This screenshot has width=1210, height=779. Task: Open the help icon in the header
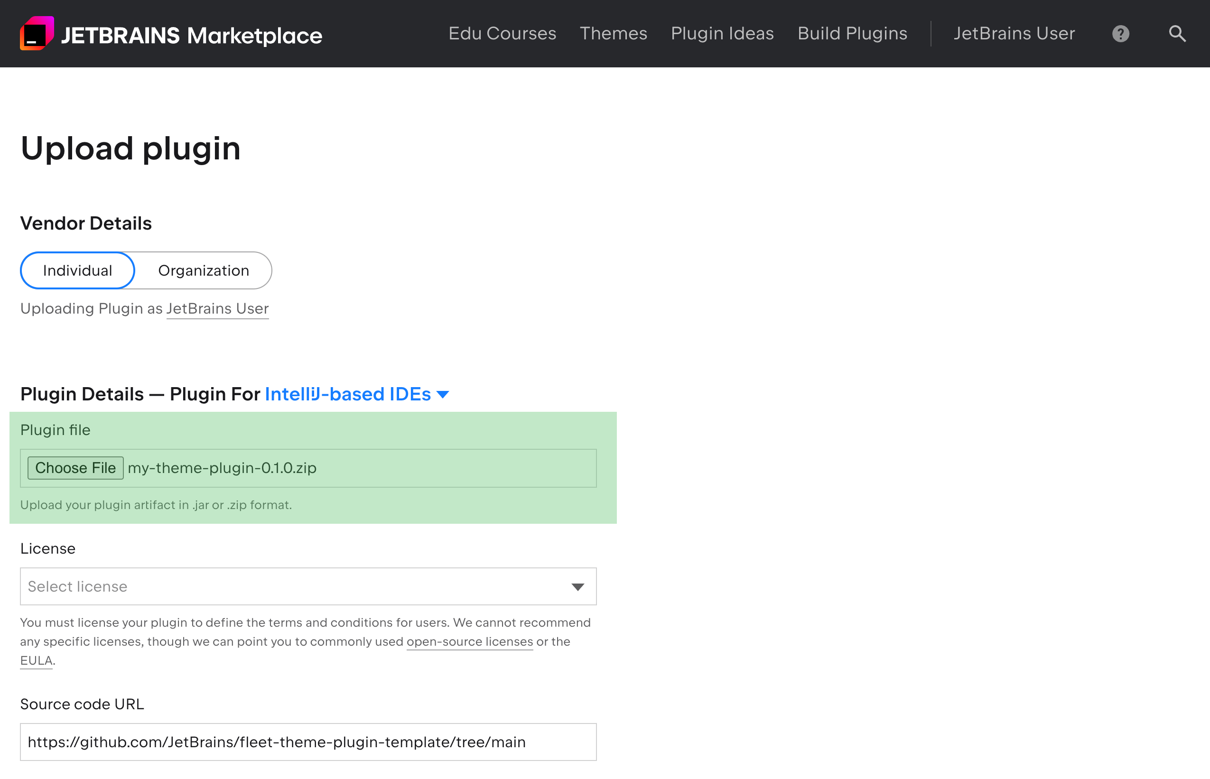1120,33
